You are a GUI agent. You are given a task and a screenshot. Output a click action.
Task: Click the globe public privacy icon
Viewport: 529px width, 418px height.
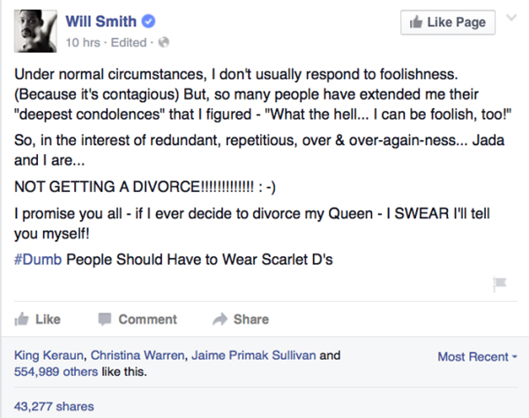pyautogui.click(x=164, y=42)
